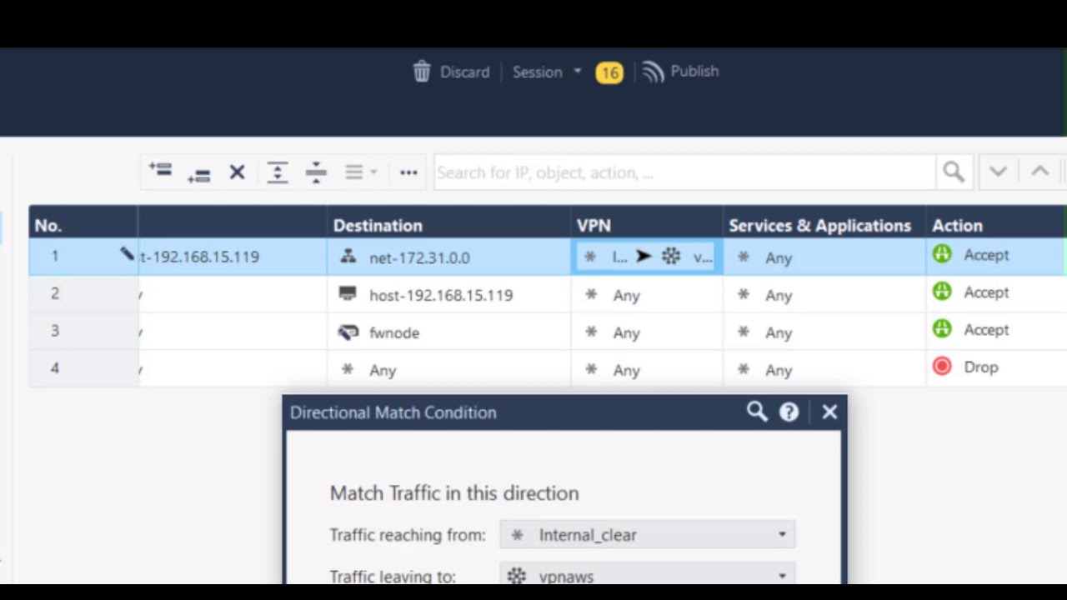Click the Accept action in rule 3
Viewport: 1067px width, 600px height.
coord(986,330)
